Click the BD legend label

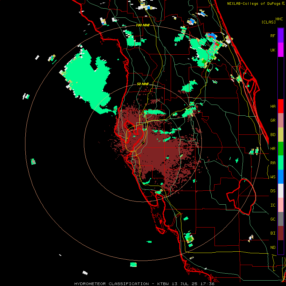tap(273, 134)
